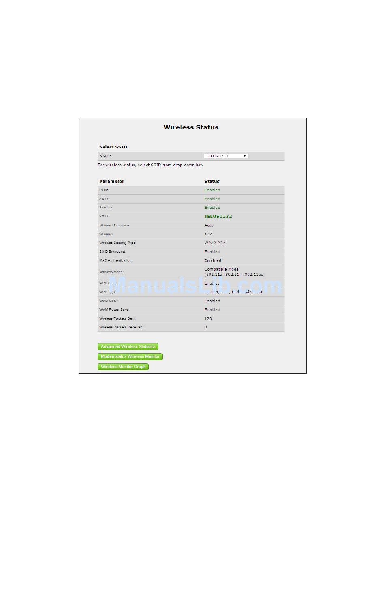385x614 pixels.
Task: Click the SSID Broadcast: label
Action: tap(113, 252)
